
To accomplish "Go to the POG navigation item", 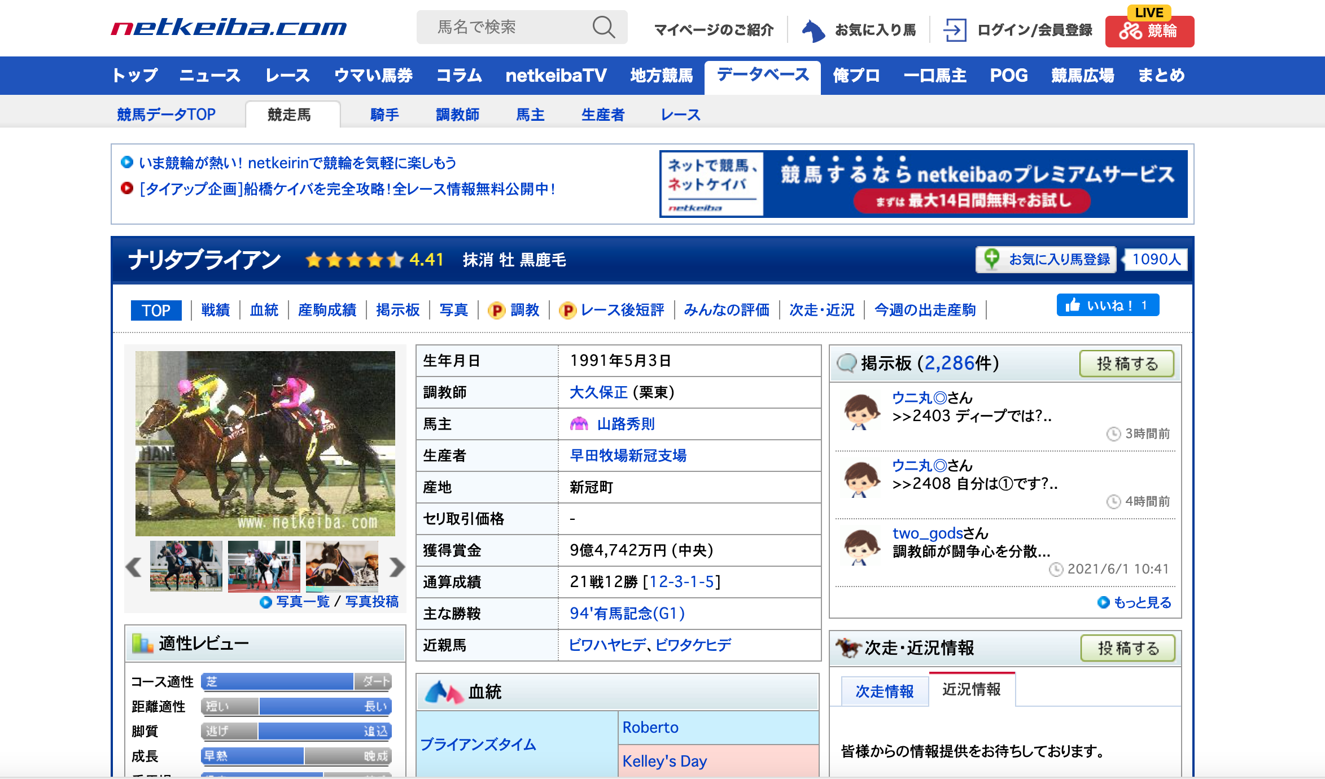I will [1009, 76].
